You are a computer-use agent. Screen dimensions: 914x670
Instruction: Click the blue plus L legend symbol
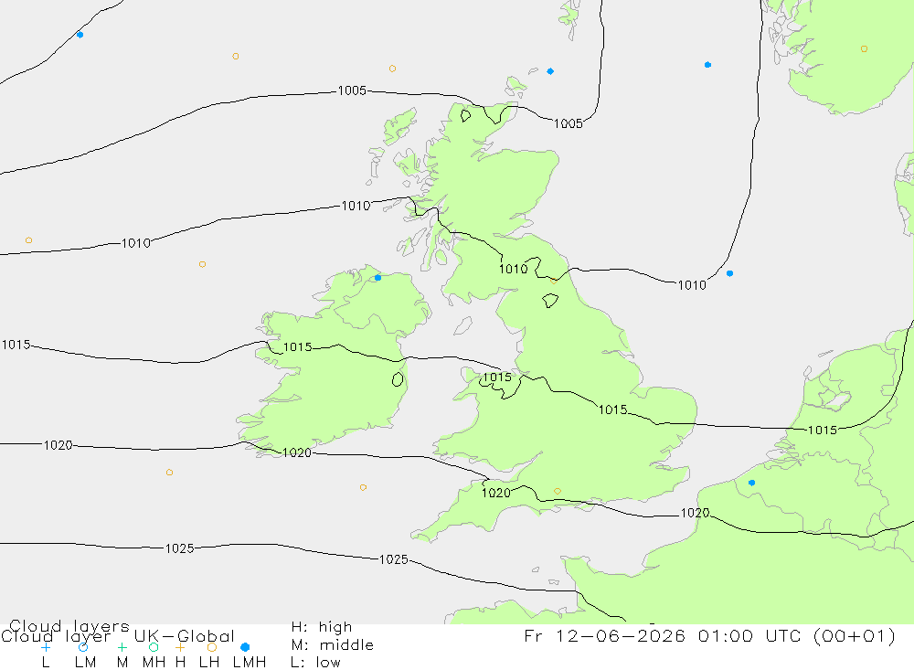(x=46, y=647)
